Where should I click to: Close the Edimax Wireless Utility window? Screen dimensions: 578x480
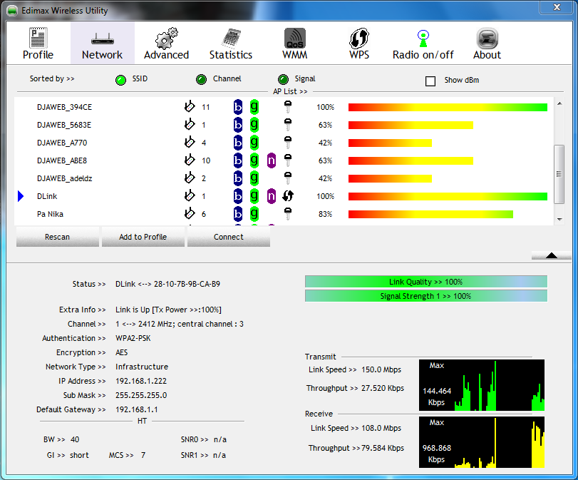[557, 7]
